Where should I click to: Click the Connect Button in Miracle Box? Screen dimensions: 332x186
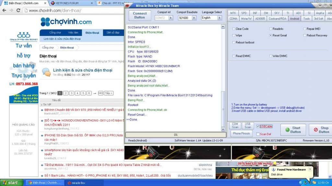point(140,16)
